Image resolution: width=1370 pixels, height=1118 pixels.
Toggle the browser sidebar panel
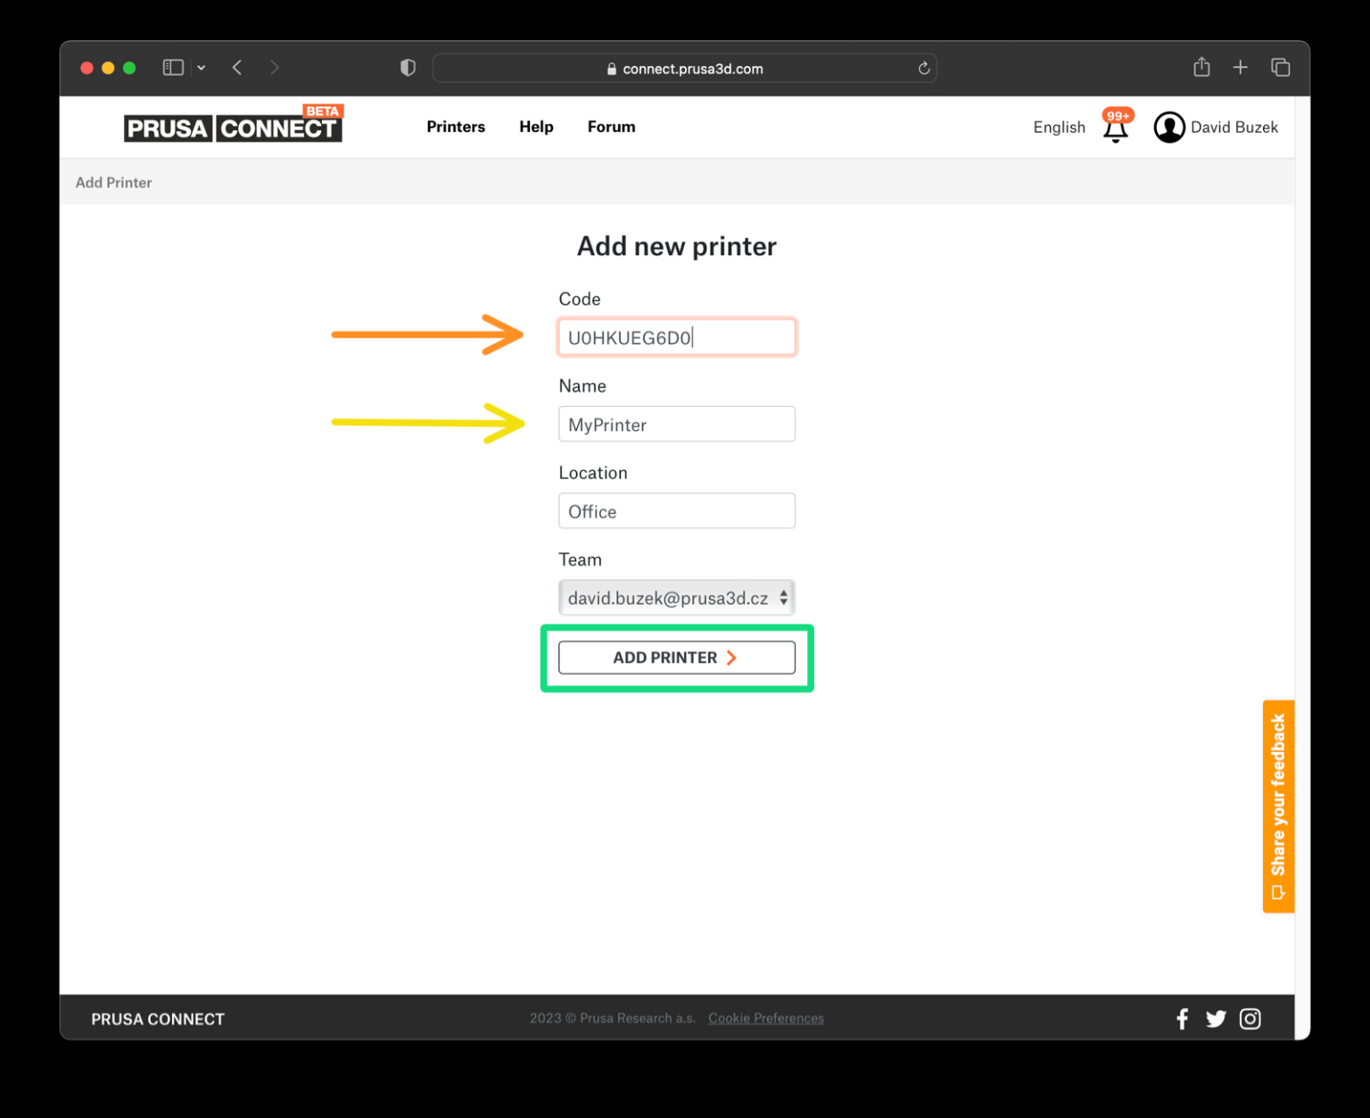coord(172,67)
